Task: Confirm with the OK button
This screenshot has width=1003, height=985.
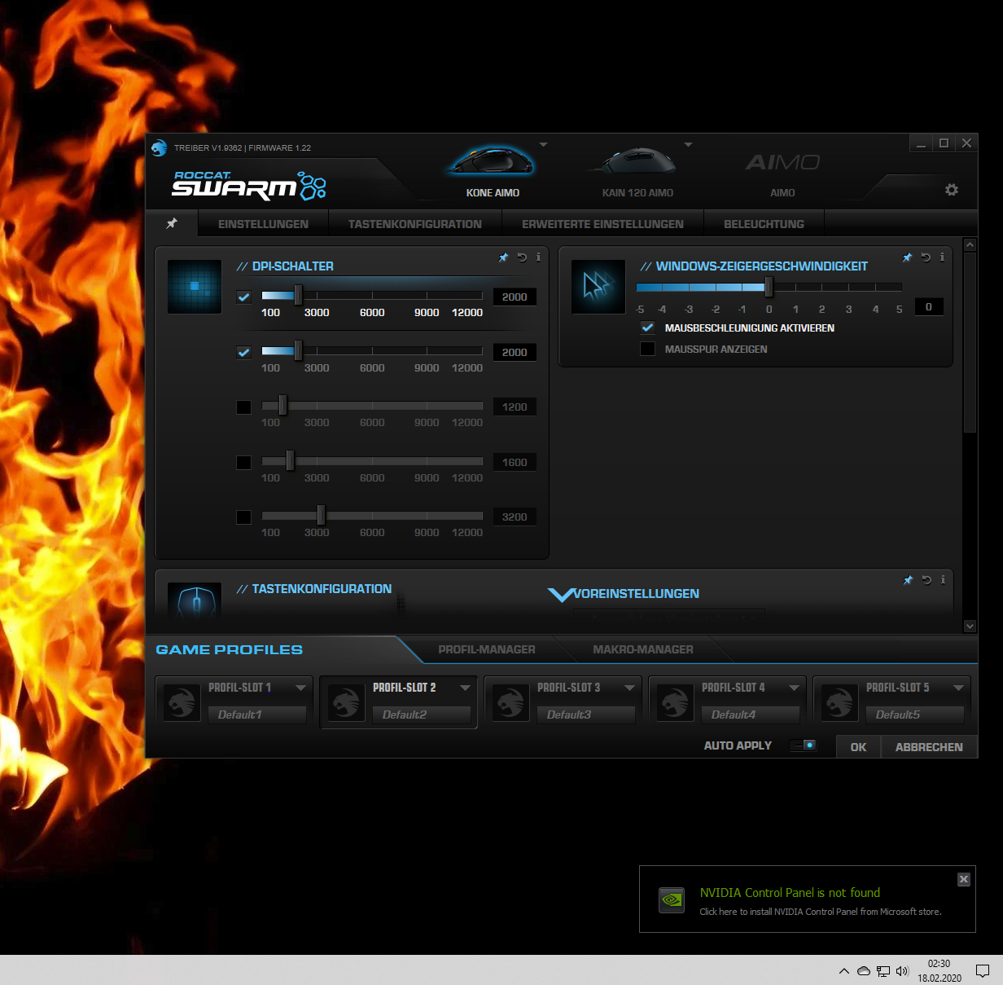Action: click(858, 746)
